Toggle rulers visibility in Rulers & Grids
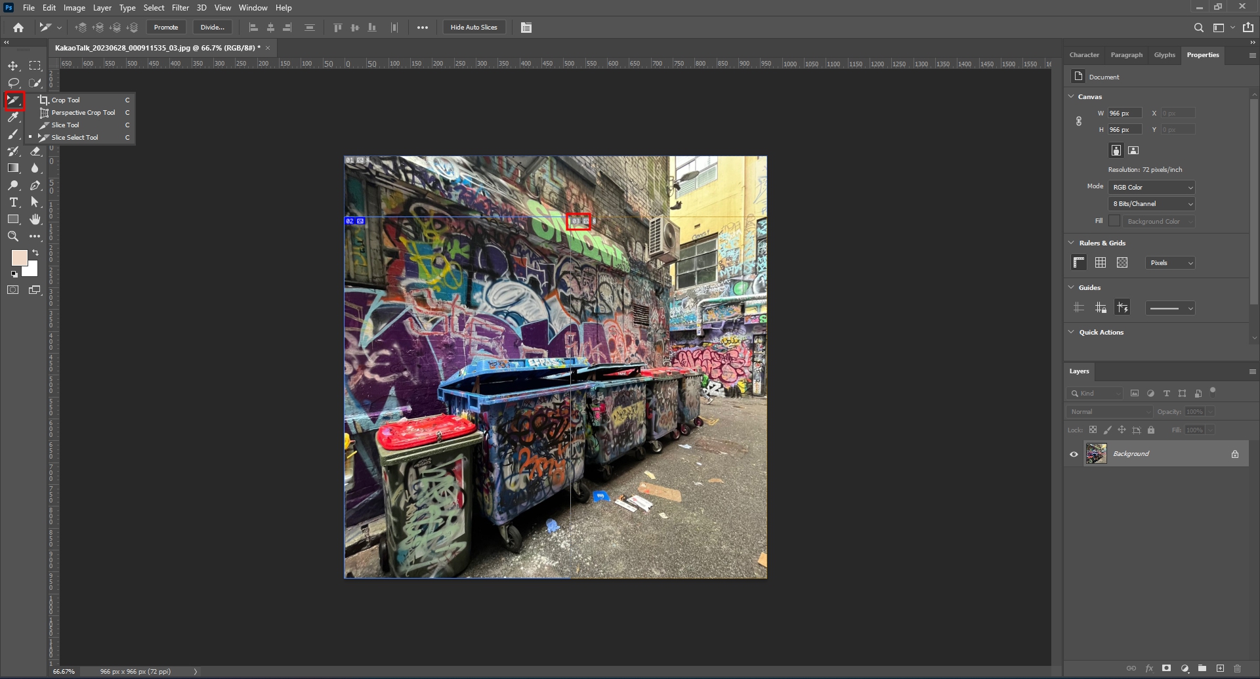The height and width of the screenshot is (679, 1260). pos(1079,263)
